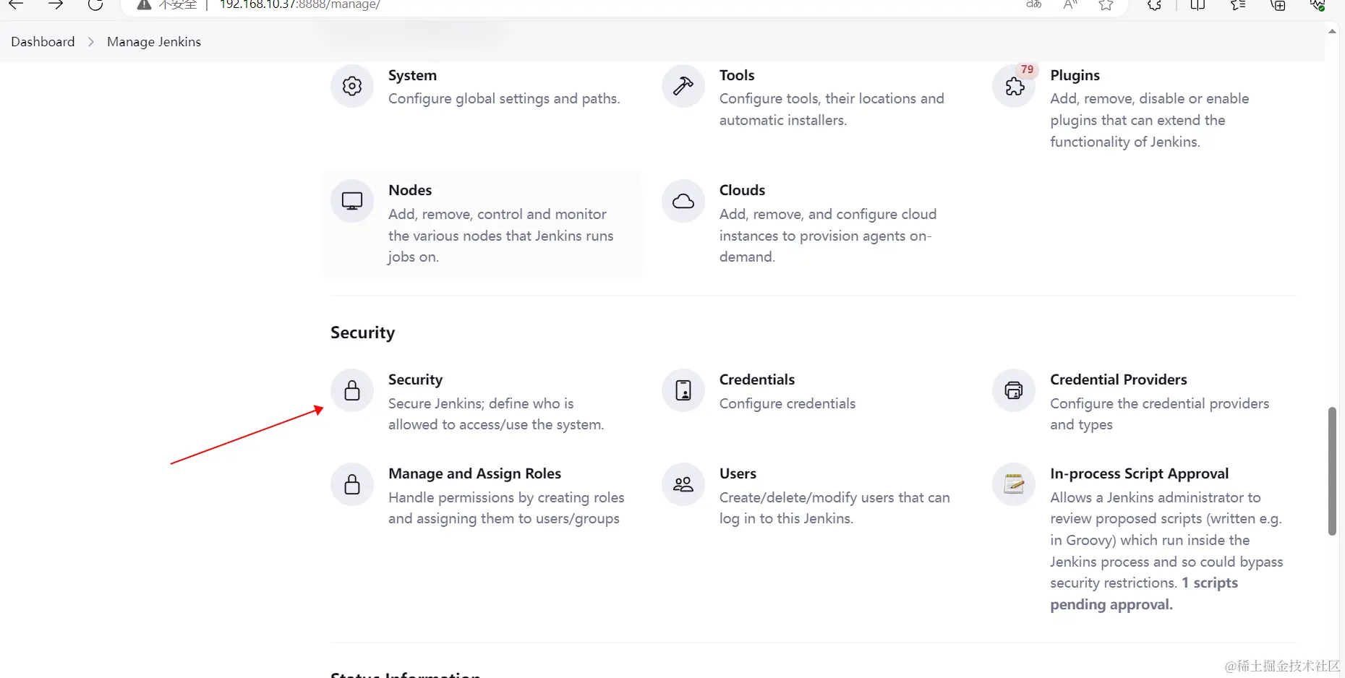Click the page's vertical scrollbar thumb
Screen dimensions: 1345x678
(1332, 471)
